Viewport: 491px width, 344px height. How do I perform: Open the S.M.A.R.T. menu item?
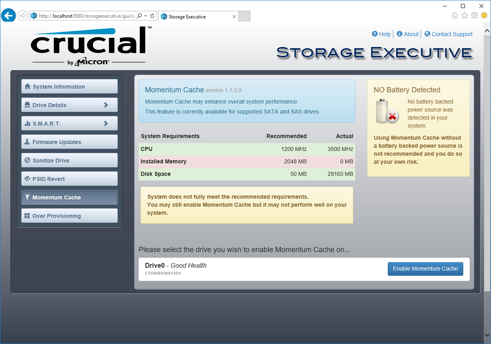pyautogui.click(x=70, y=123)
